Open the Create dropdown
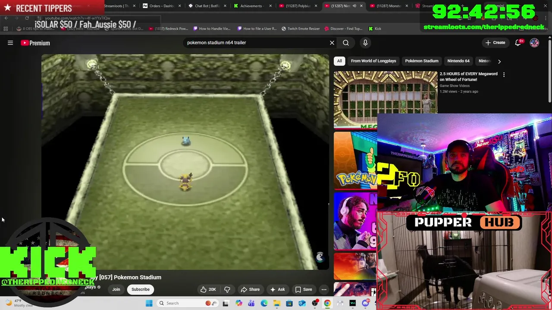 coord(495,43)
